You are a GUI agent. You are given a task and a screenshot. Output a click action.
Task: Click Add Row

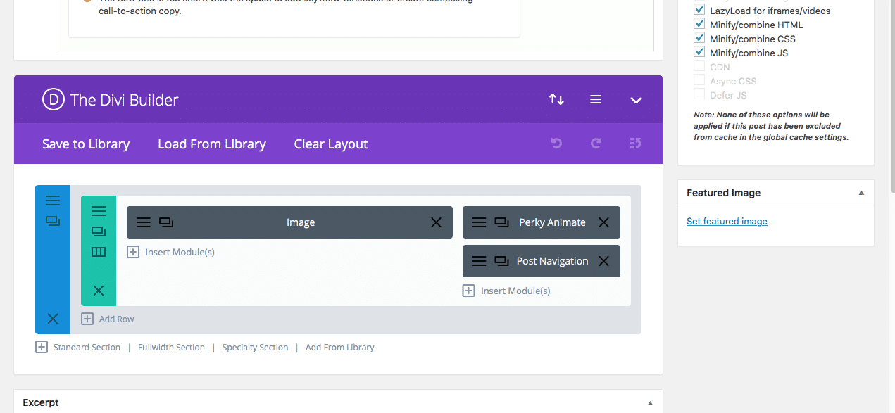(x=108, y=319)
